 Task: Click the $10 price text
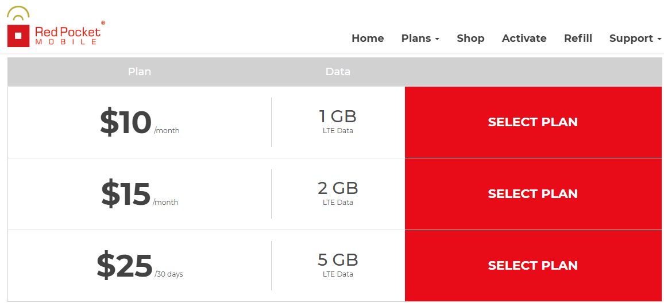point(125,122)
